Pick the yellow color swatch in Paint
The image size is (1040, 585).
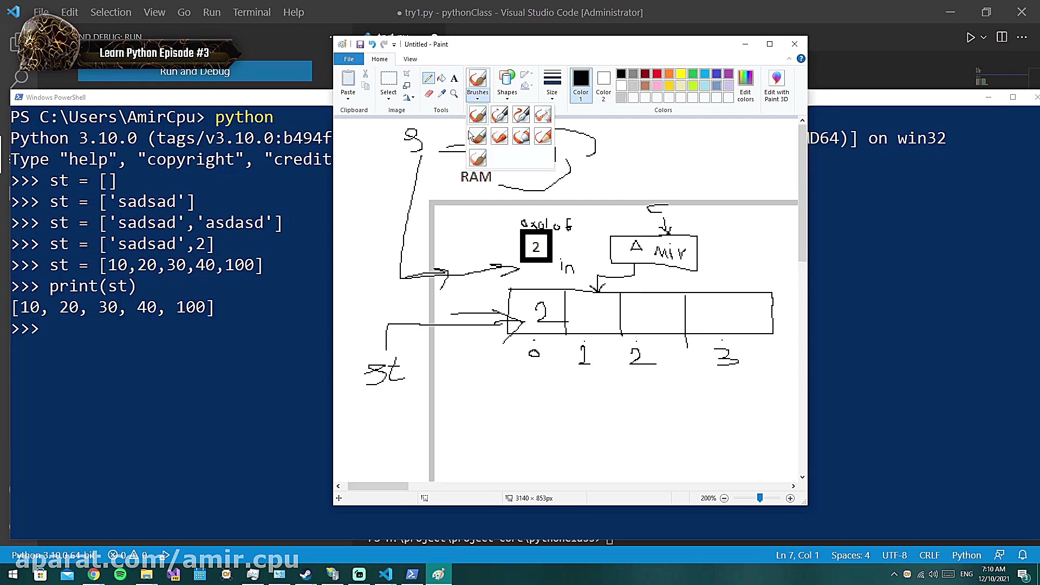681,74
